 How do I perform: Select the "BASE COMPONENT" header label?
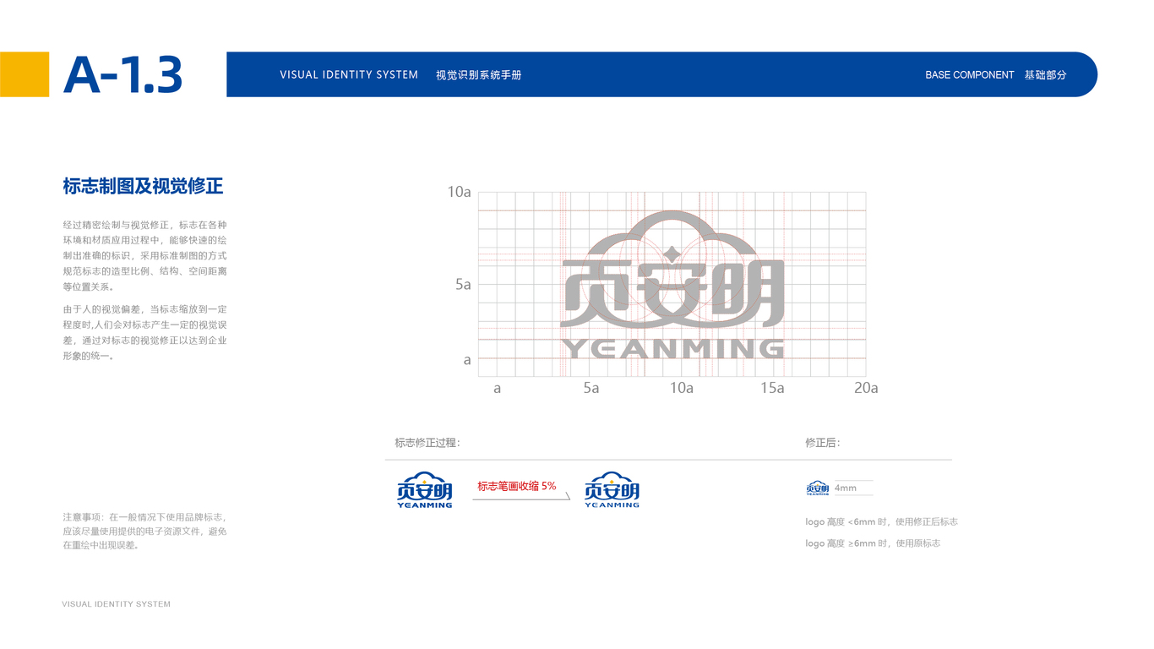(969, 75)
